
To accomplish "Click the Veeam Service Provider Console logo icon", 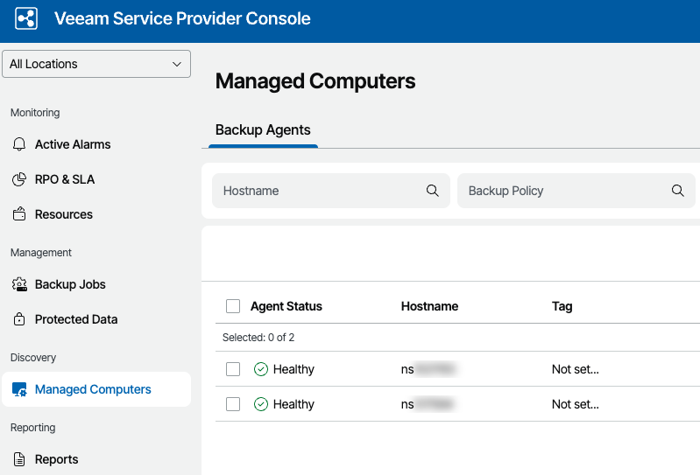I will coord(26,18).
